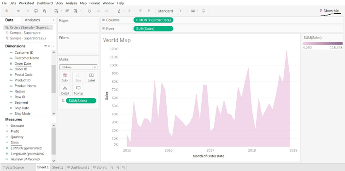Click the Undo back arrow

tap(19, 11)
